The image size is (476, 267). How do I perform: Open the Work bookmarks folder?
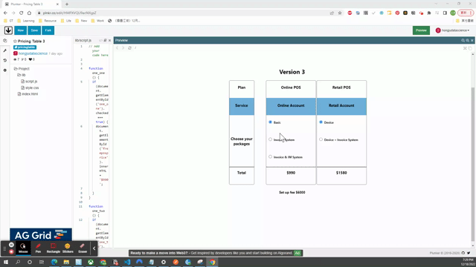pos(98,21)
